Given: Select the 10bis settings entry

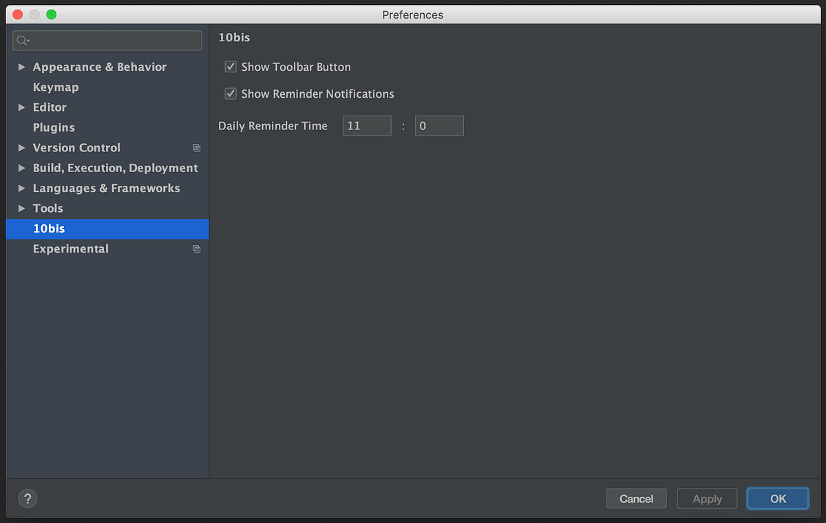Looking at the screenshot, I should 49,228.
